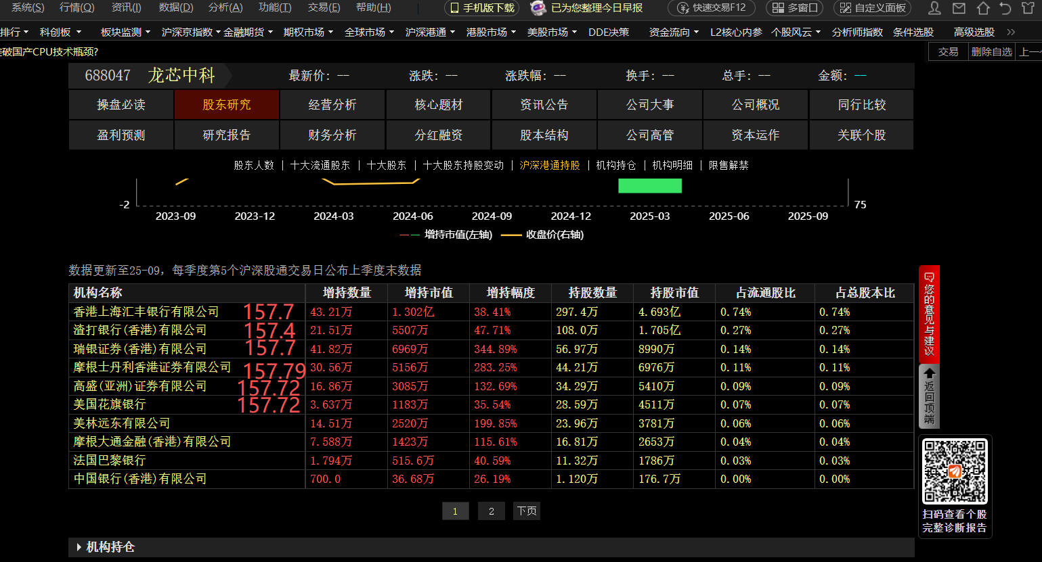Open 盈利预测 tab
This screenshot has width=1042, height=562.
coord(121,135)
